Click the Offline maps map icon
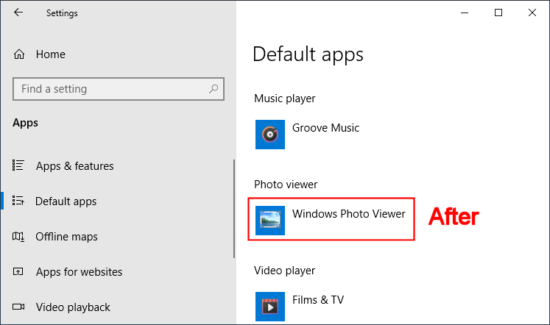The width and height of the screenshot is (550, 325). (x=19, y=237)
